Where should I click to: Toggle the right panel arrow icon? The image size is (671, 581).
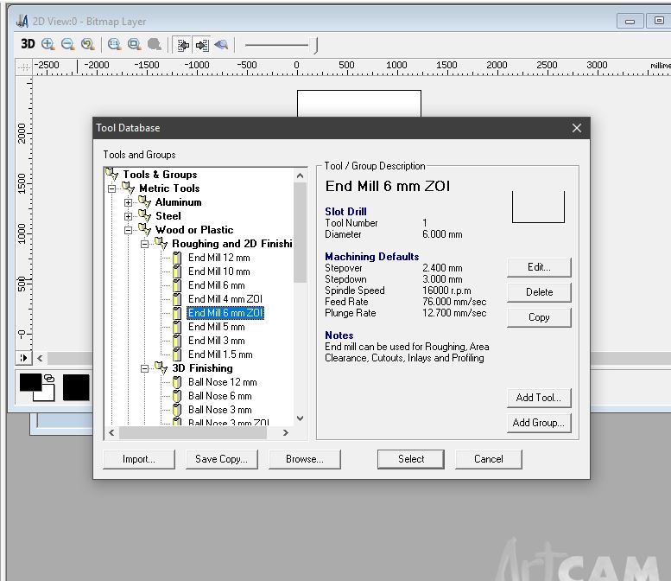pos(202,45)
